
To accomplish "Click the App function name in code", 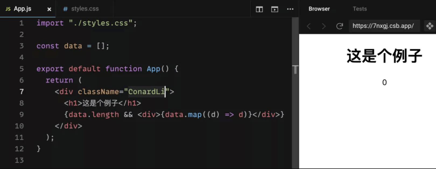I will point(153,69).
